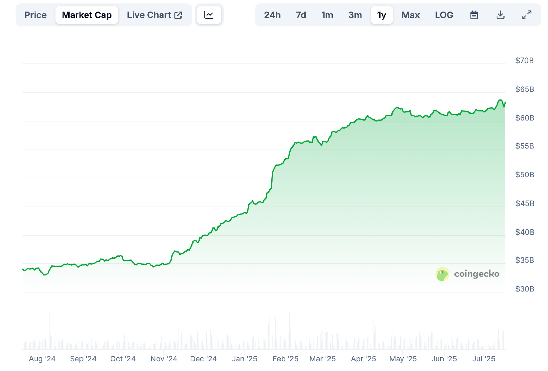Viewport: 548px width, 371px height.
Task: Click the line chart type icon
Action: (x=209, y=15)
